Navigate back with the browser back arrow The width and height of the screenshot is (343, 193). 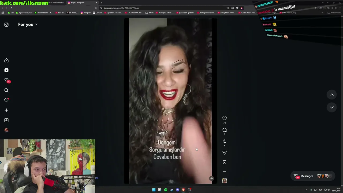3,8
